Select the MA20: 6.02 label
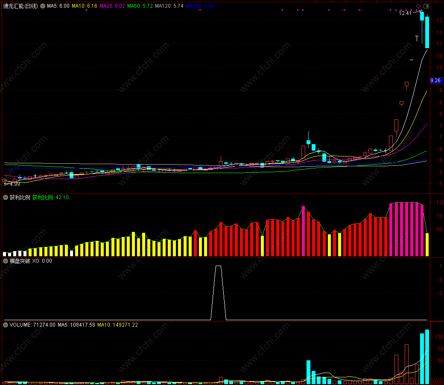Image resolution: width=444 pixels, height=385 pixels. click(x=112, y=6)
